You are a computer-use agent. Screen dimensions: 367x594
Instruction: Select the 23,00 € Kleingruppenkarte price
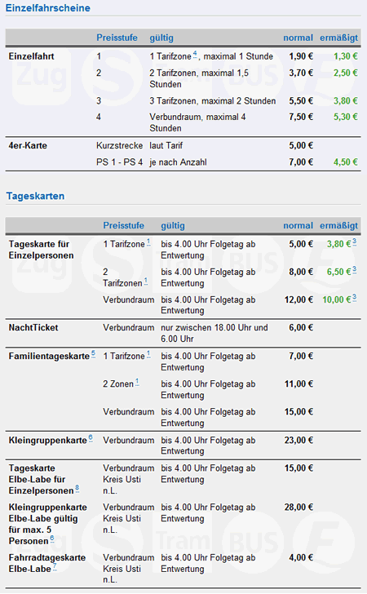tap(298, 441)
